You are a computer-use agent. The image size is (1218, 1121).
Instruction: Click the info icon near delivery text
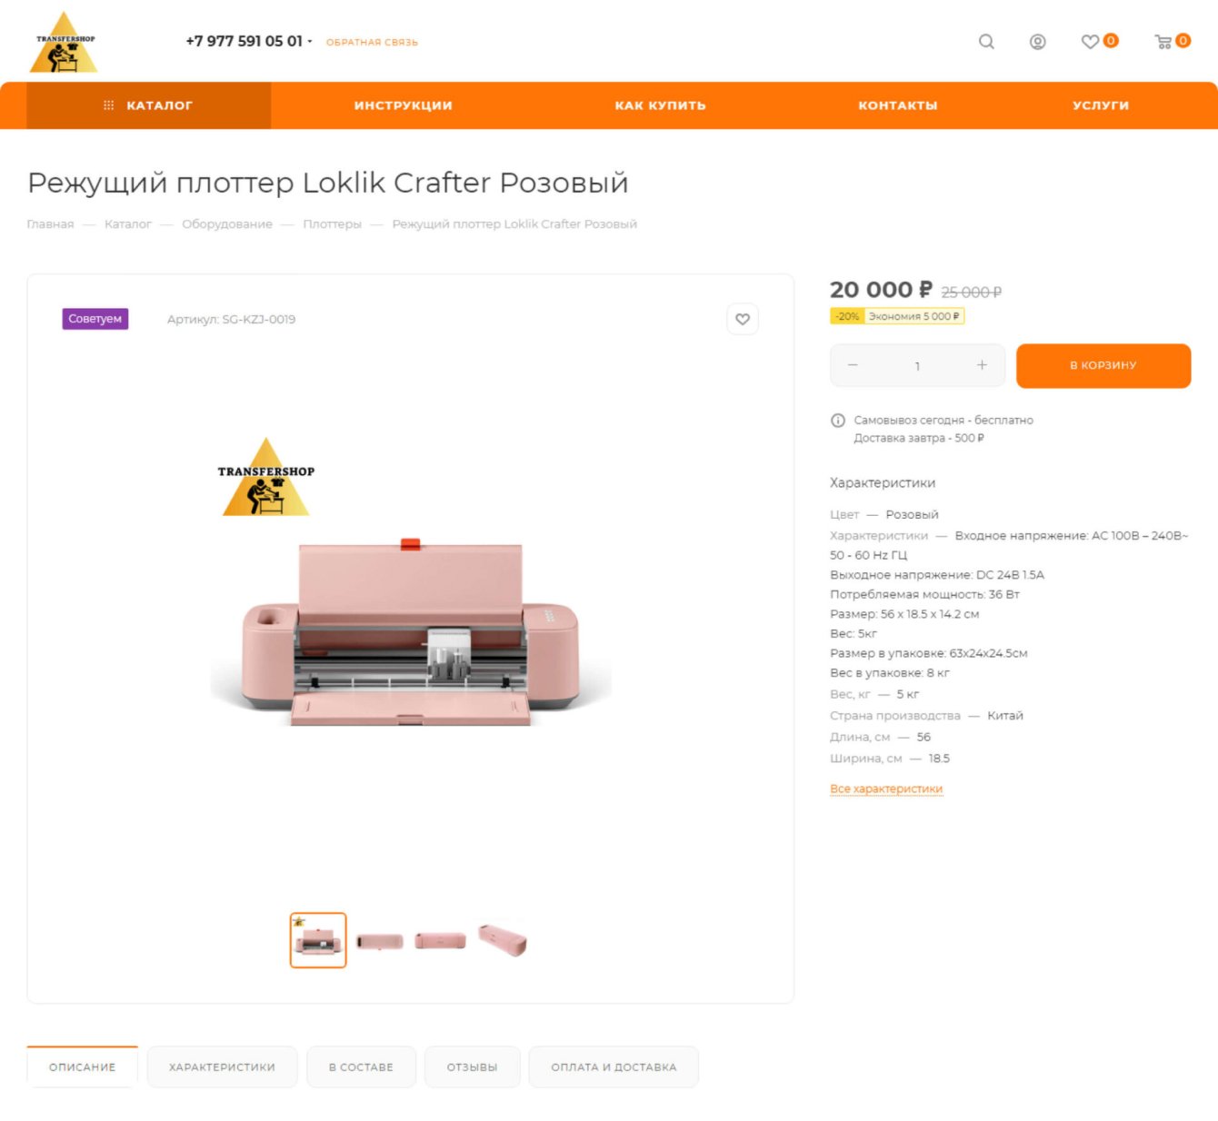click(838, 421)
